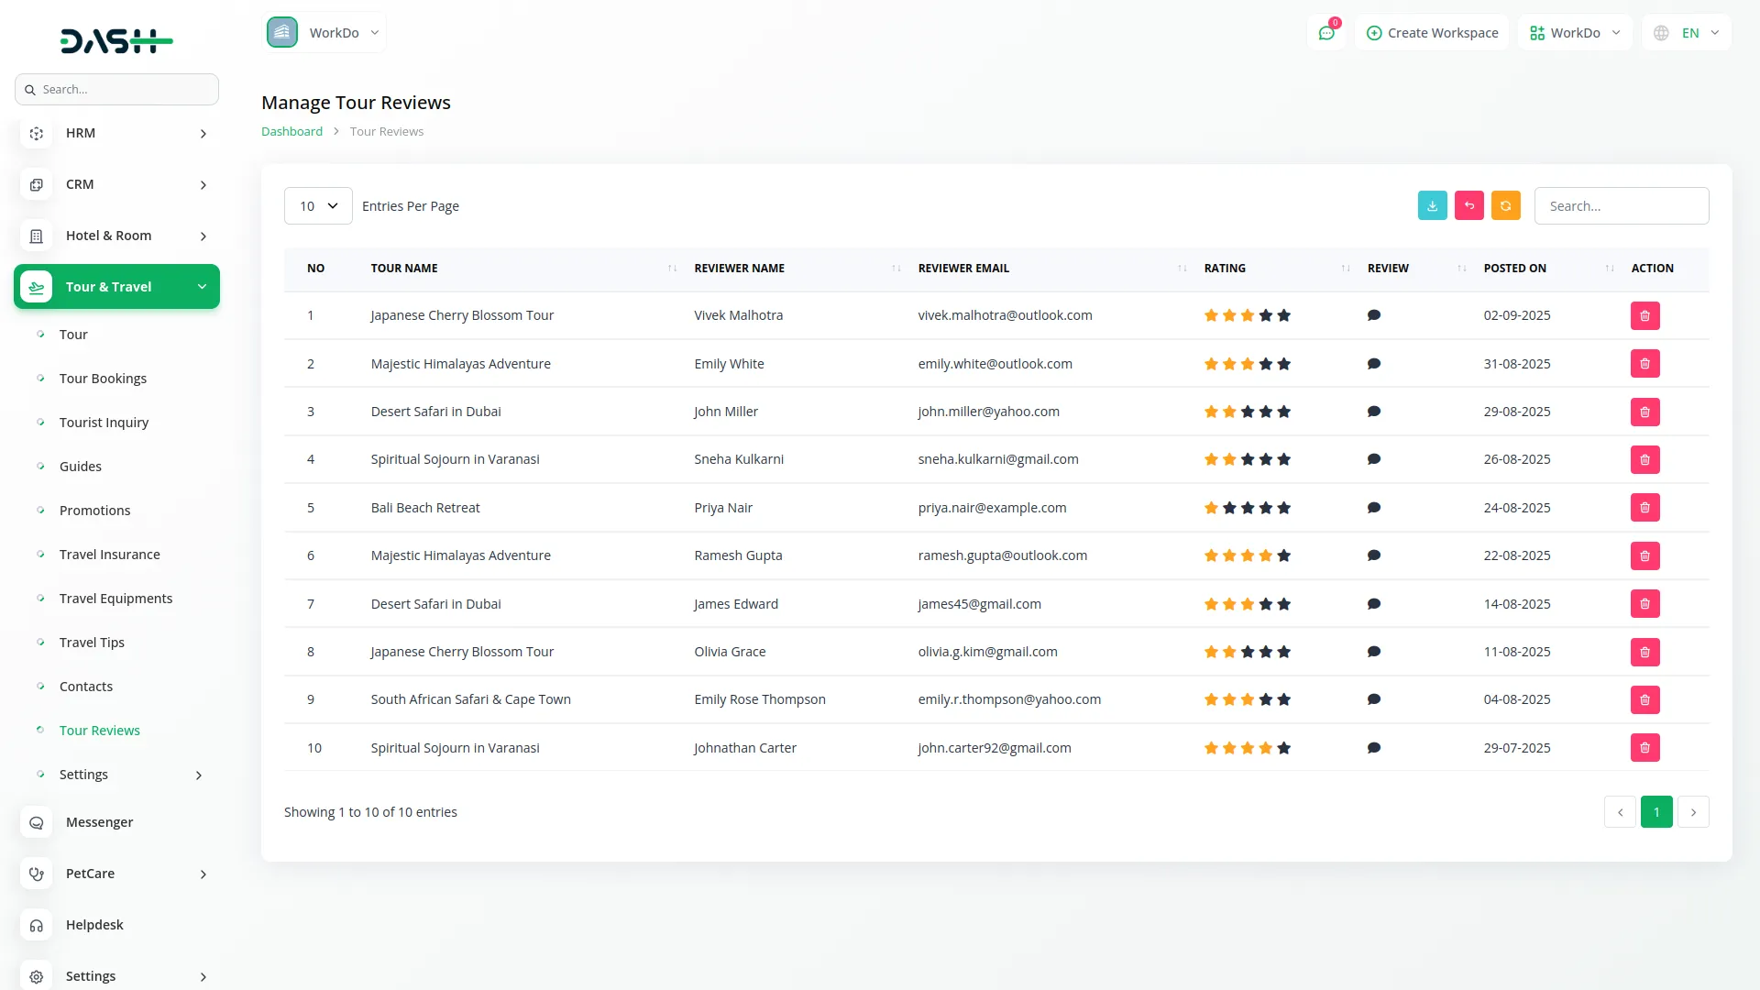Click the trash icon for Ramesh Gupta

pos(1644,555)
